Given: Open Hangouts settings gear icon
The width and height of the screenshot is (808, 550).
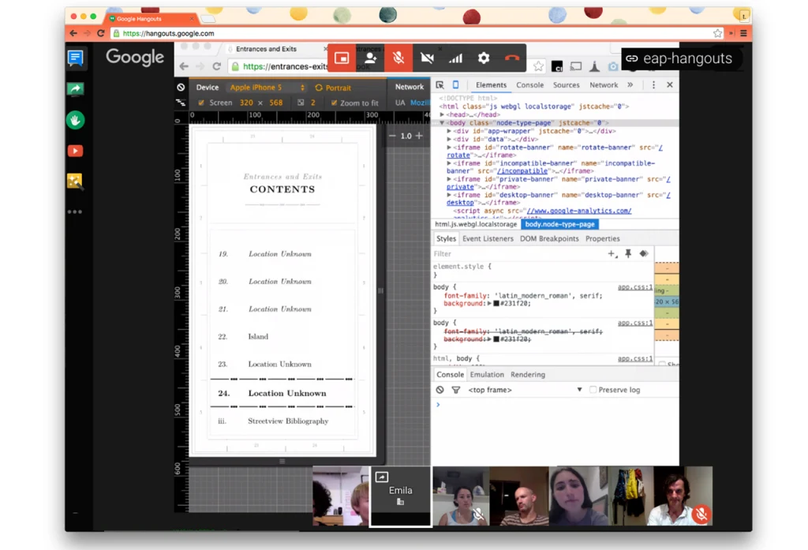Looking at the screenshot, I should click(x=484, y=58).
